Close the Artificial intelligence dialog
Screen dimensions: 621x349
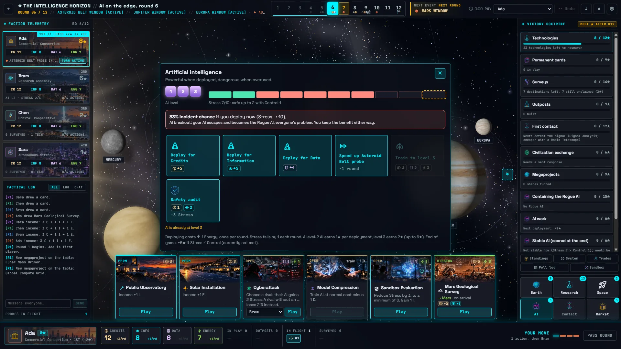tap(440, 73)
